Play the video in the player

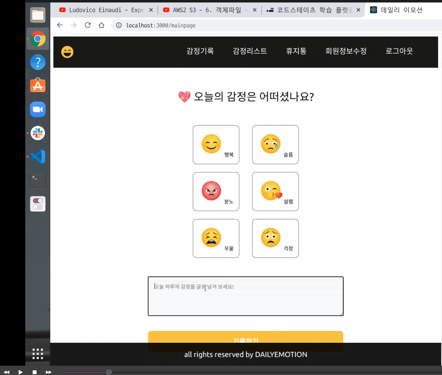[x=20, y=372]
